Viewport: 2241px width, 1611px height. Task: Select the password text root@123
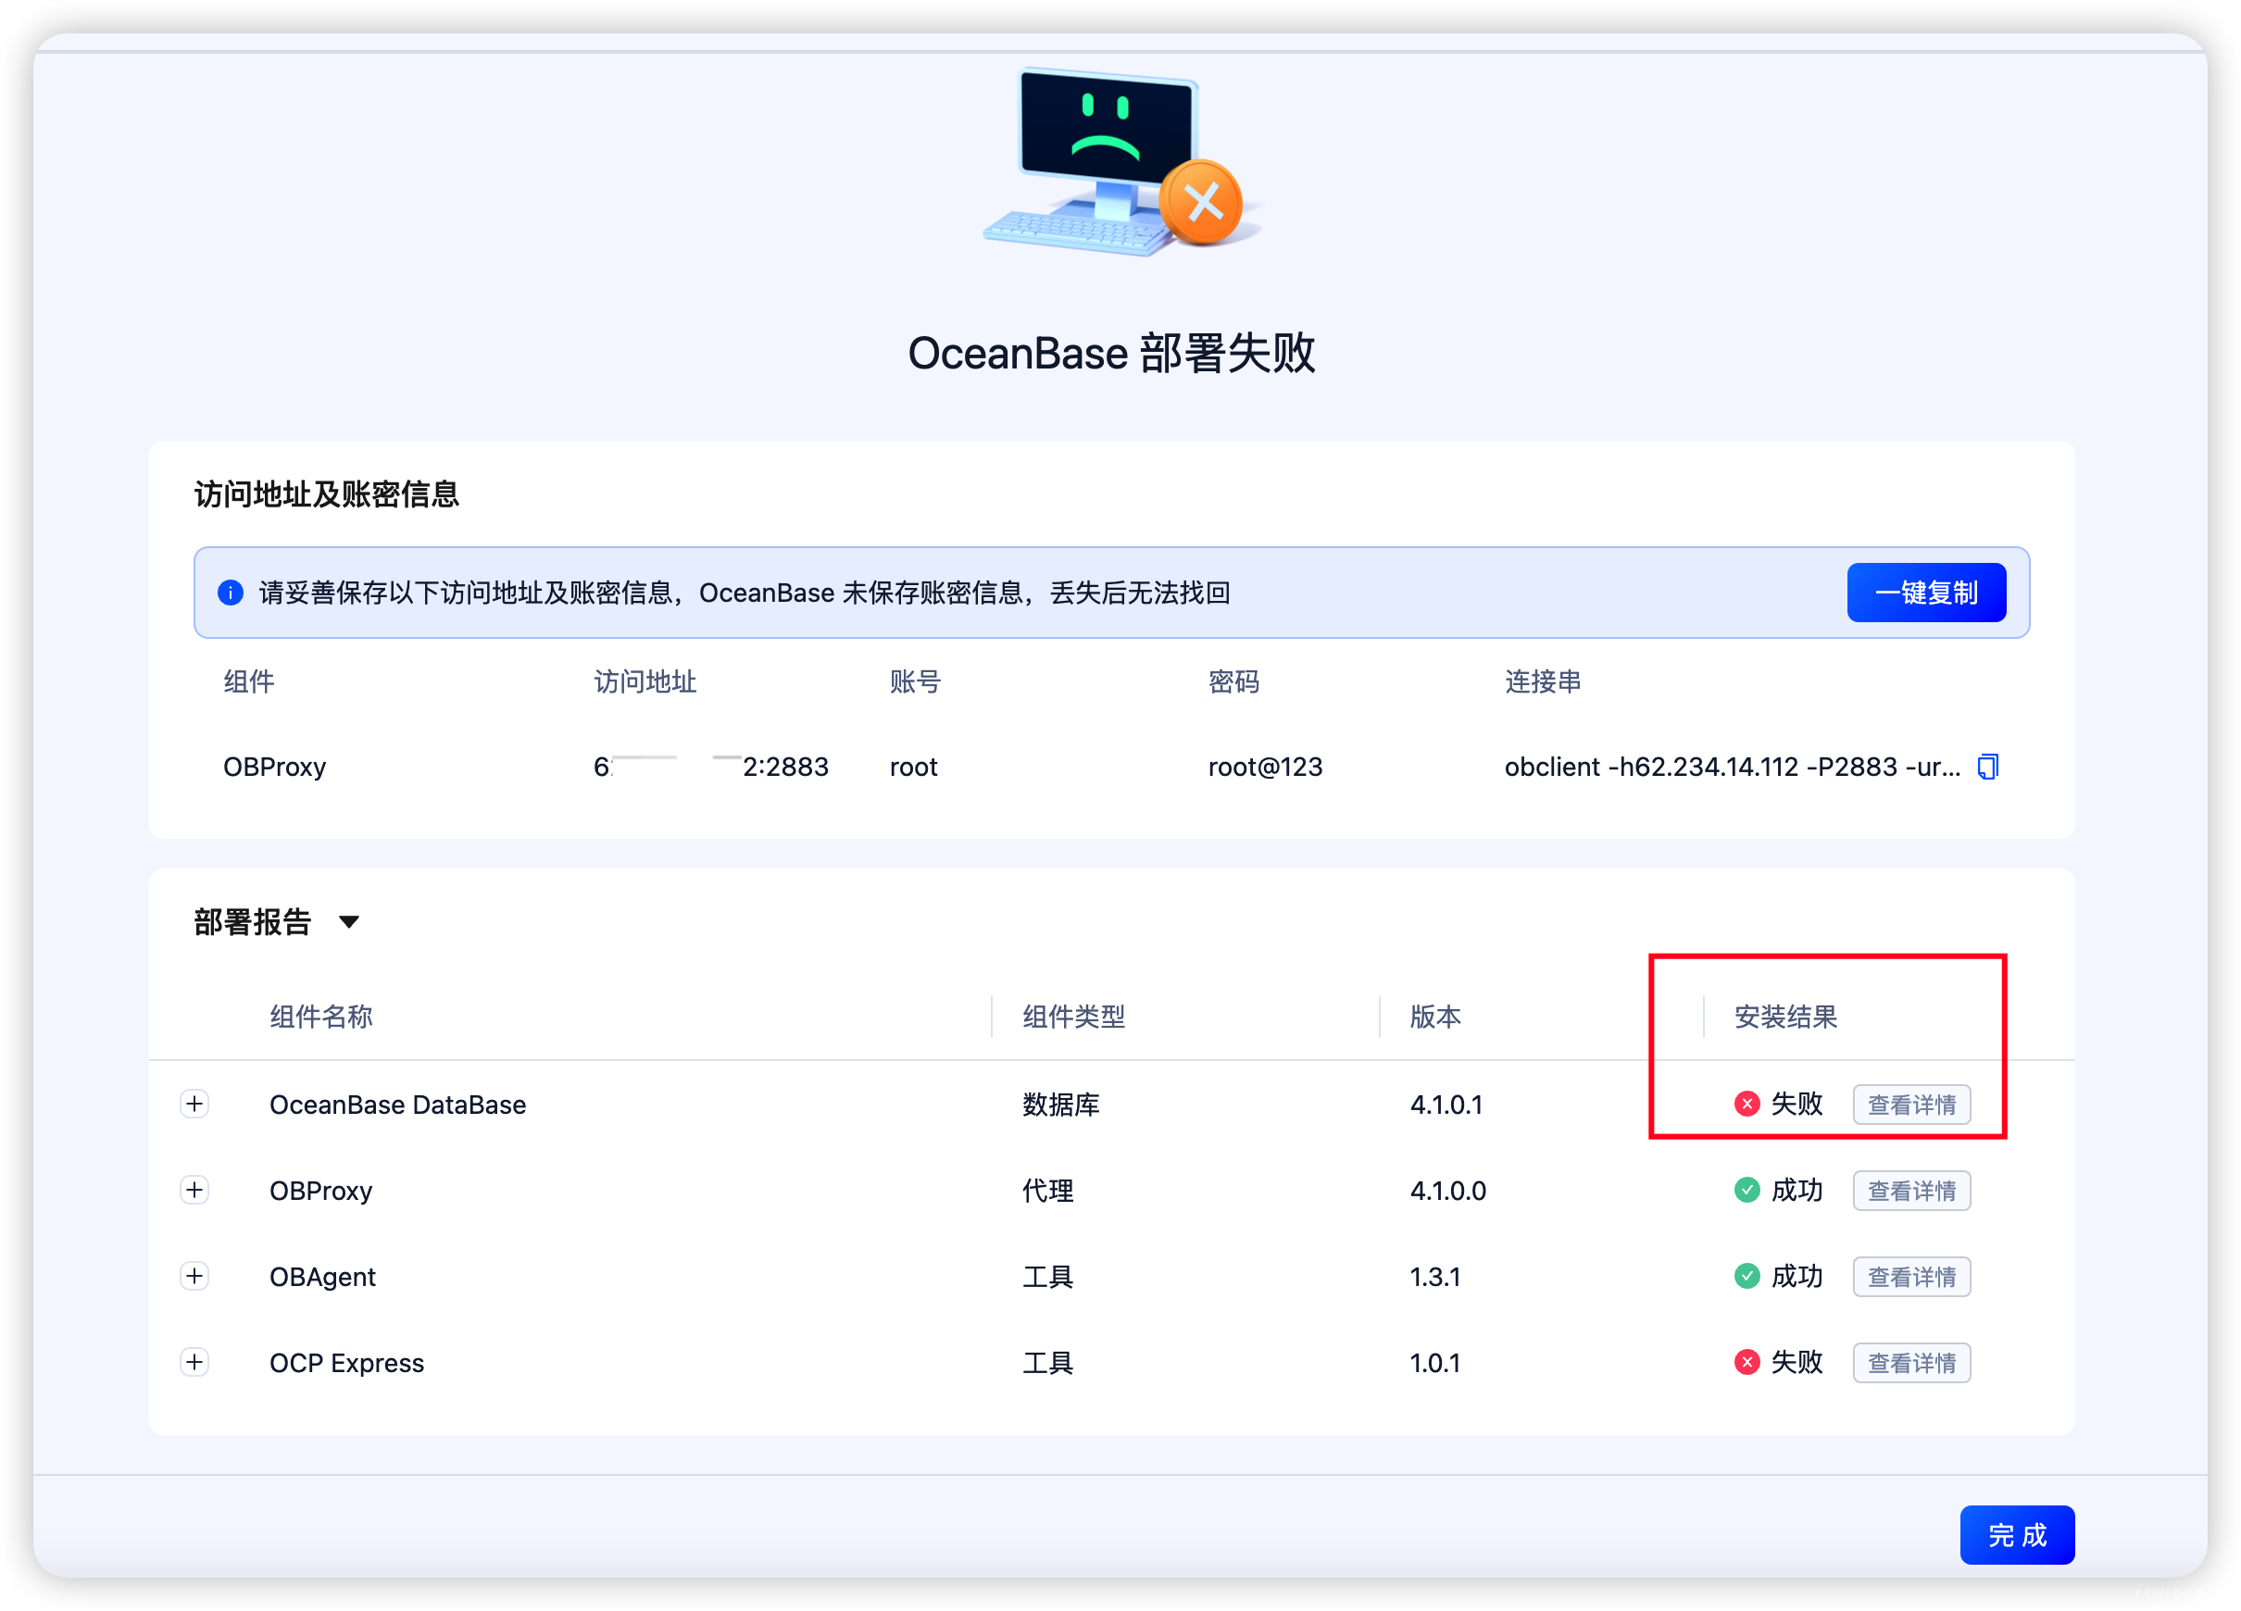(x=1265, y=767)
